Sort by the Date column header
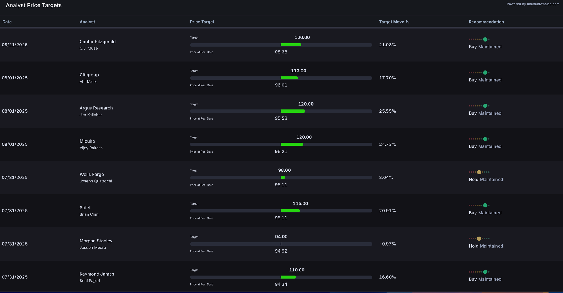 pyautogui.click(x=7, y=22)
